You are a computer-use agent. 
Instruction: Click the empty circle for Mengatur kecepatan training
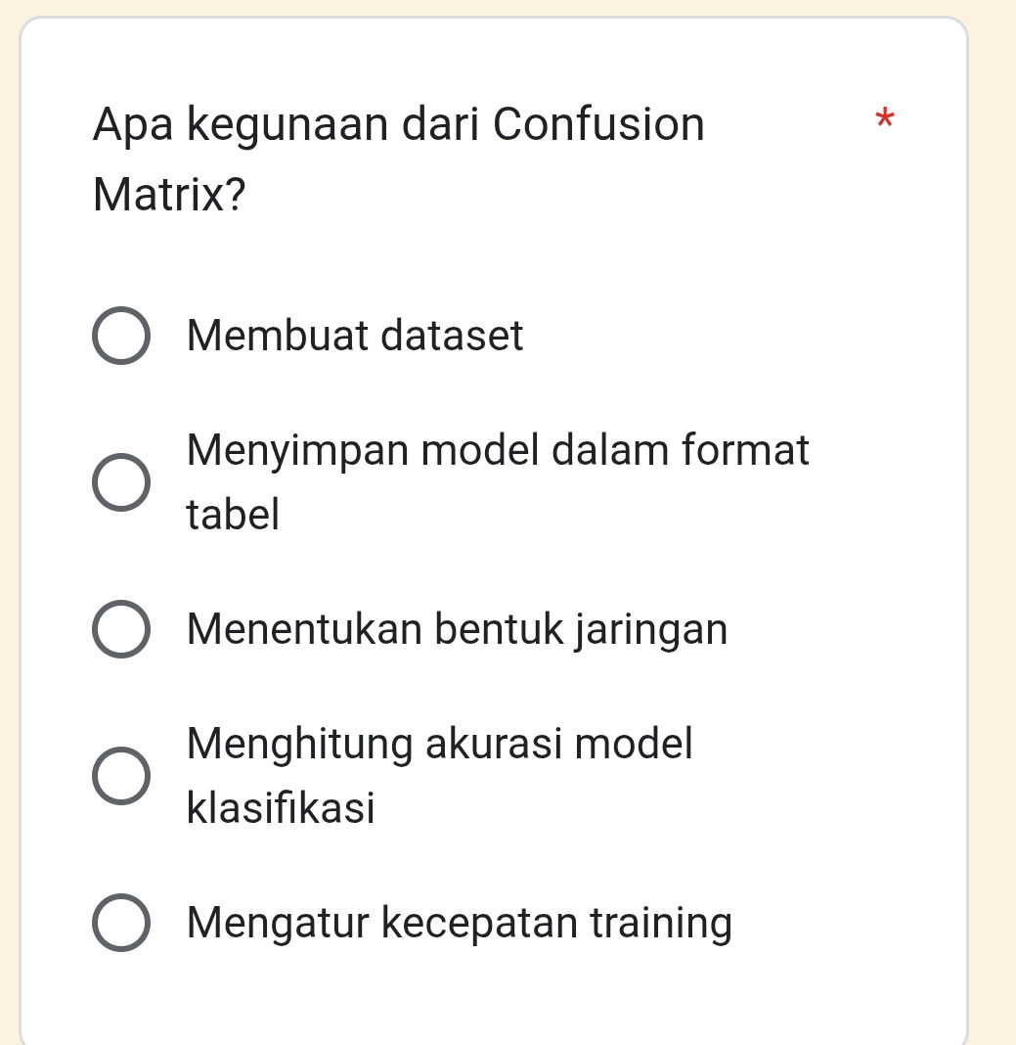[121, 923]
